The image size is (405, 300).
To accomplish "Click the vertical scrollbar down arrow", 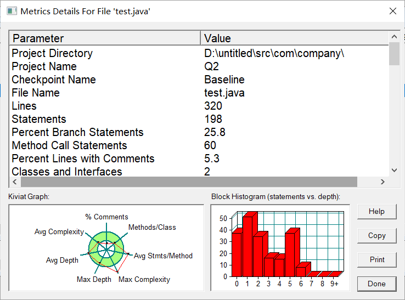I will tap(394, 170).
